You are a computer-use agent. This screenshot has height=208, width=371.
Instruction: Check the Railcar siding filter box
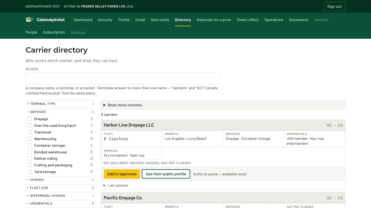click(30, 159)
